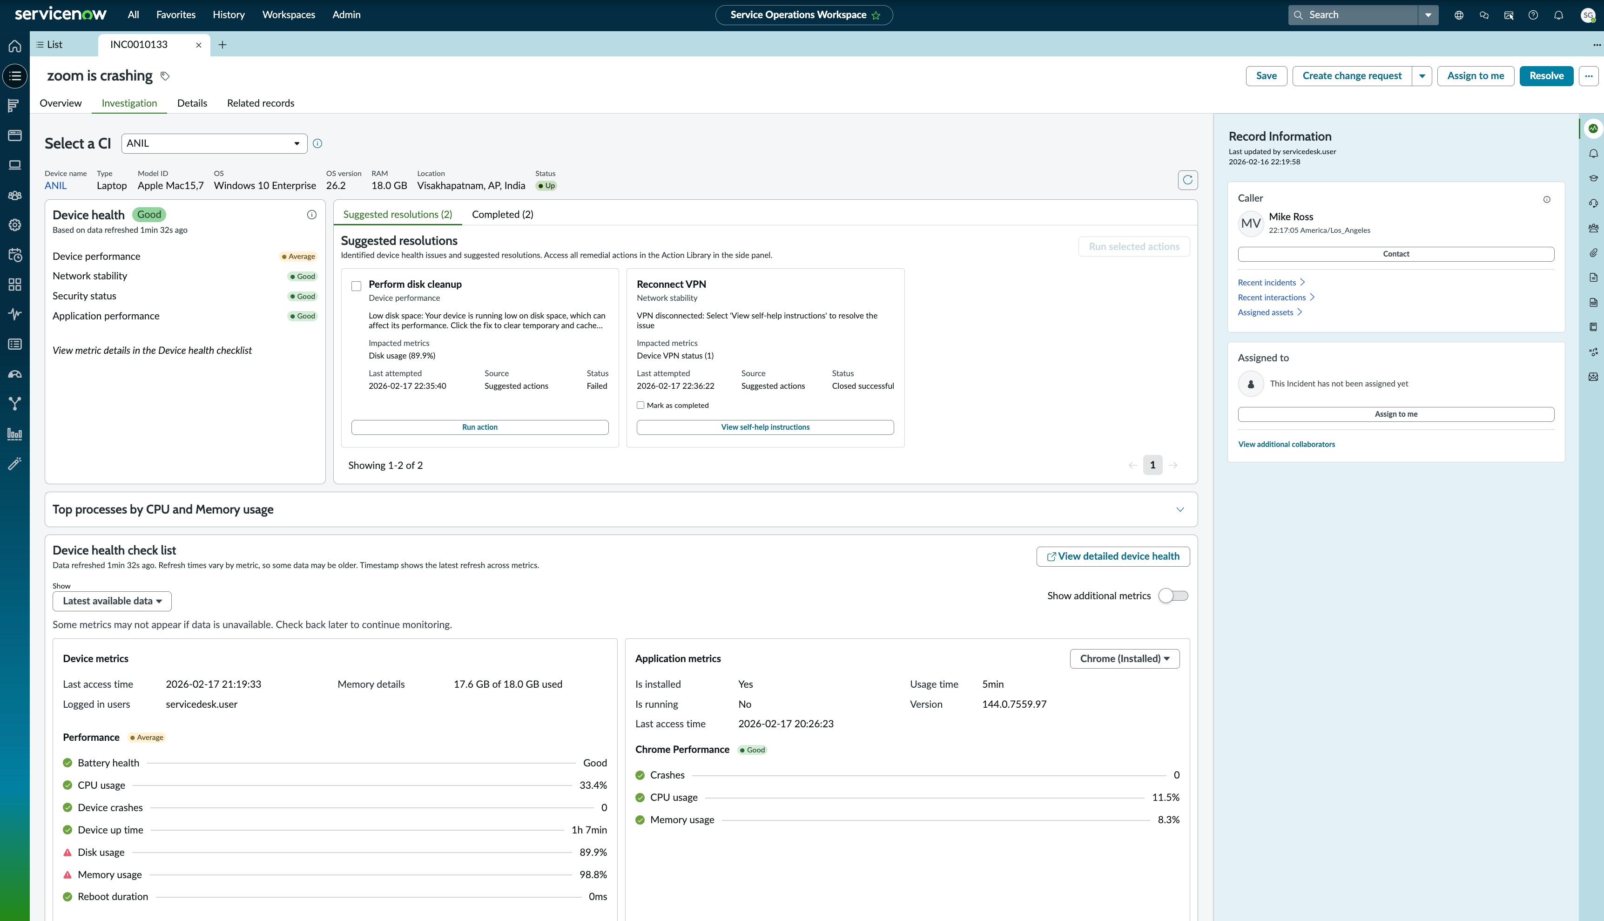
Task: Click the green device health icon in right panel
Action: tap(1593, 129)
